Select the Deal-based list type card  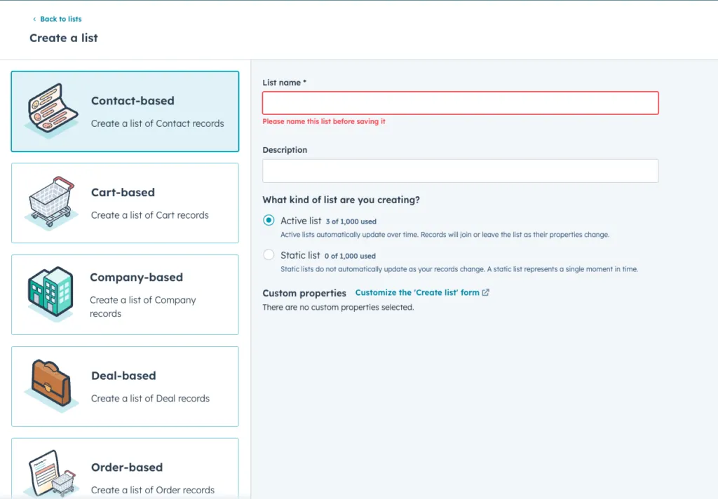pyautogui.click(x=125, y=385)
